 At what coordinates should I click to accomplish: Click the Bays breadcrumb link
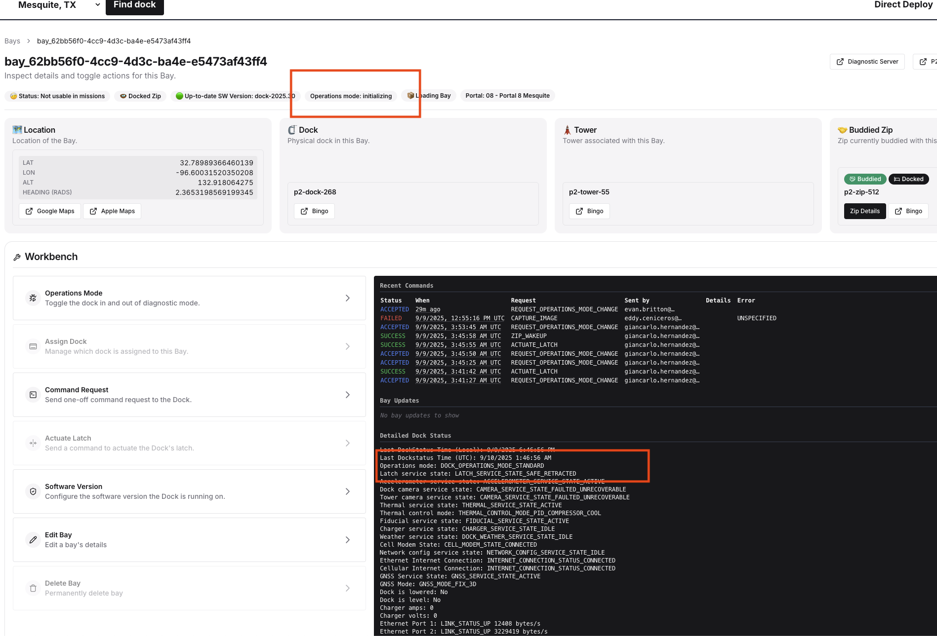coord(12,41)
